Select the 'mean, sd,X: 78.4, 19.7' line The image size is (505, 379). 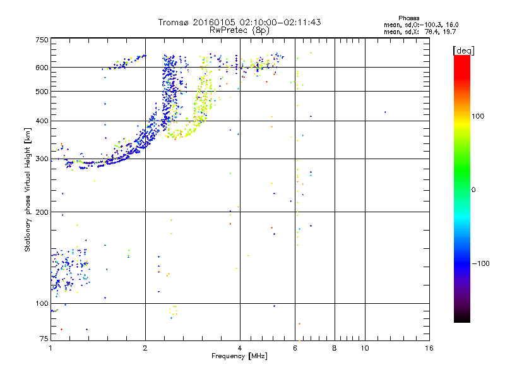tap(420, 32)
